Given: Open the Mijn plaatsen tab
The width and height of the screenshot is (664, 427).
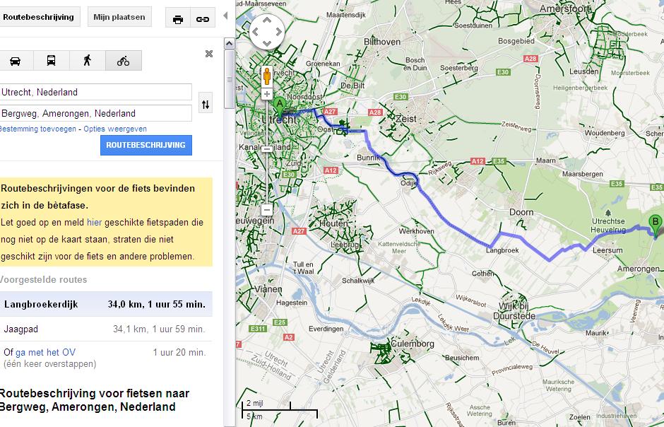Looking at the screenshot, I should click(x=119, y=17).
